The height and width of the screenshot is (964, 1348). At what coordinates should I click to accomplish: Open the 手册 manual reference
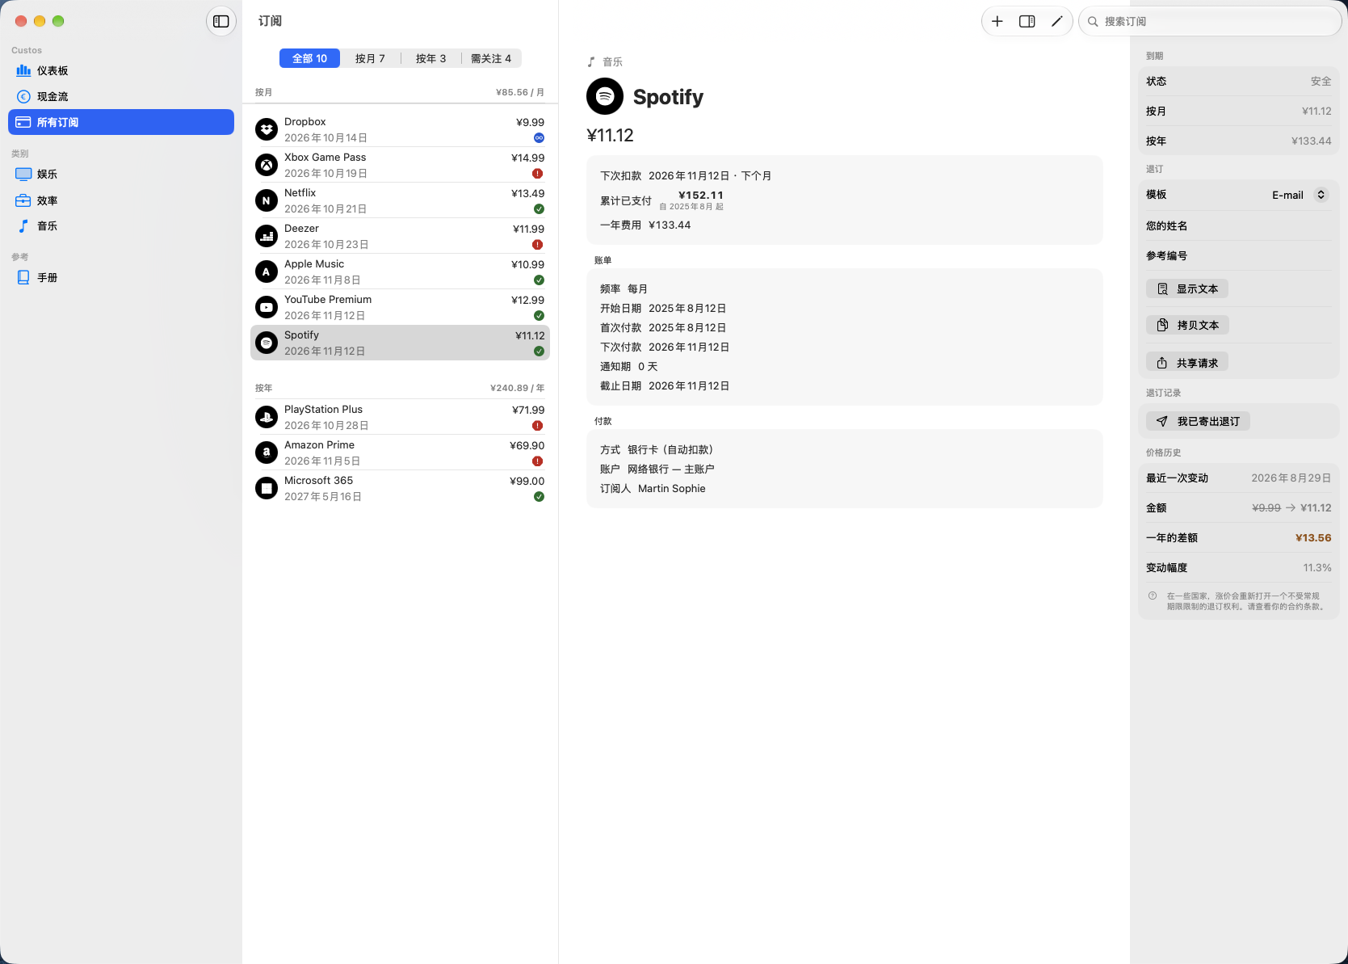coord(121,277)
